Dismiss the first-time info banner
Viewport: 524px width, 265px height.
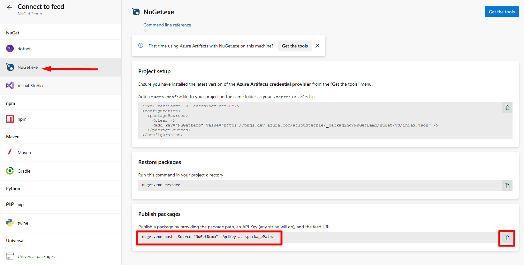click(317, 46)
